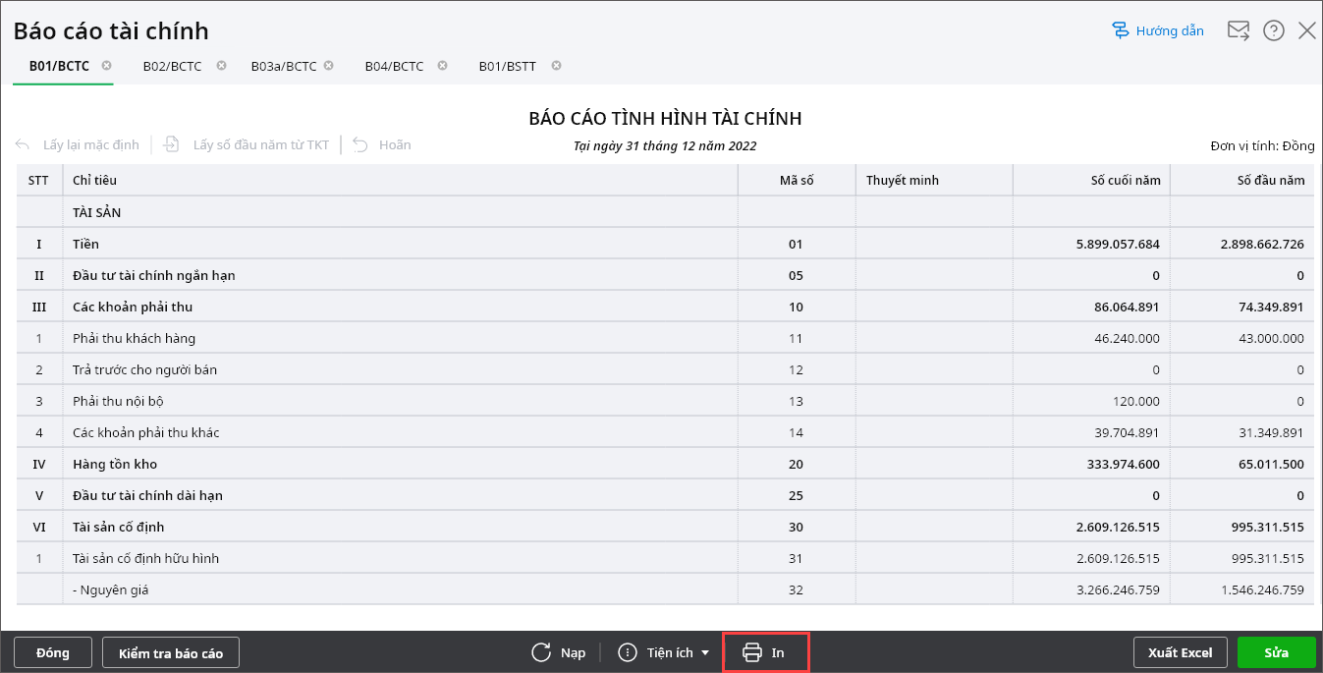Image resolution: width=1323 pixels, height=673 pixels.
Task: Close the B02/BCTC tab with its x icon
Action: 221,66
